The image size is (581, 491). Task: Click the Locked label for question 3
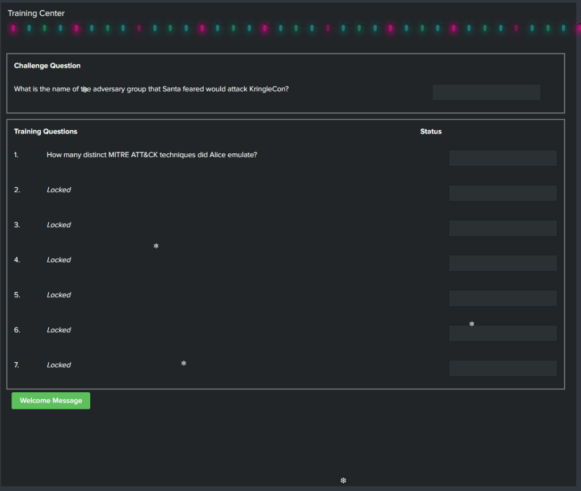[x=58, y=225]
